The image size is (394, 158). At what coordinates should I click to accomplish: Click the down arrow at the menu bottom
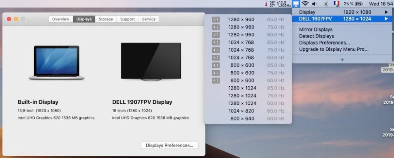coord(342,59)
